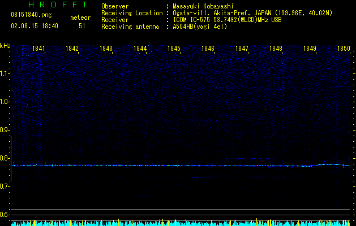Click the Receiver field label

(x=115, y=20)
